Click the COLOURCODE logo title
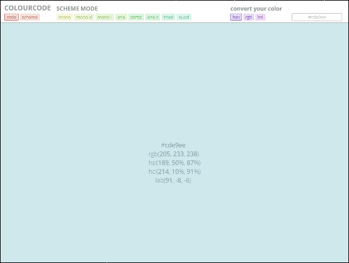 click(x=27, y=8)
